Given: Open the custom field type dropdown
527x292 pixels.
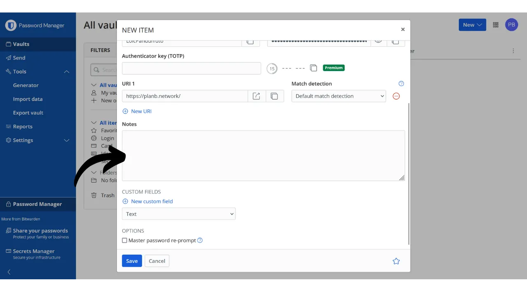Looking at the screenshot, I should pyautogui.click(x=179, y=214).
